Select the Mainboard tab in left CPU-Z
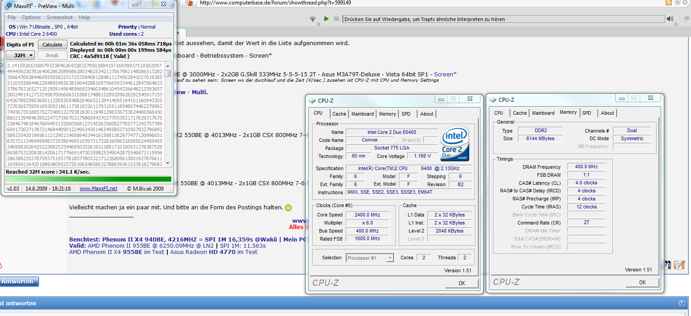Screen dimensions: 691x316 (363, 114)
